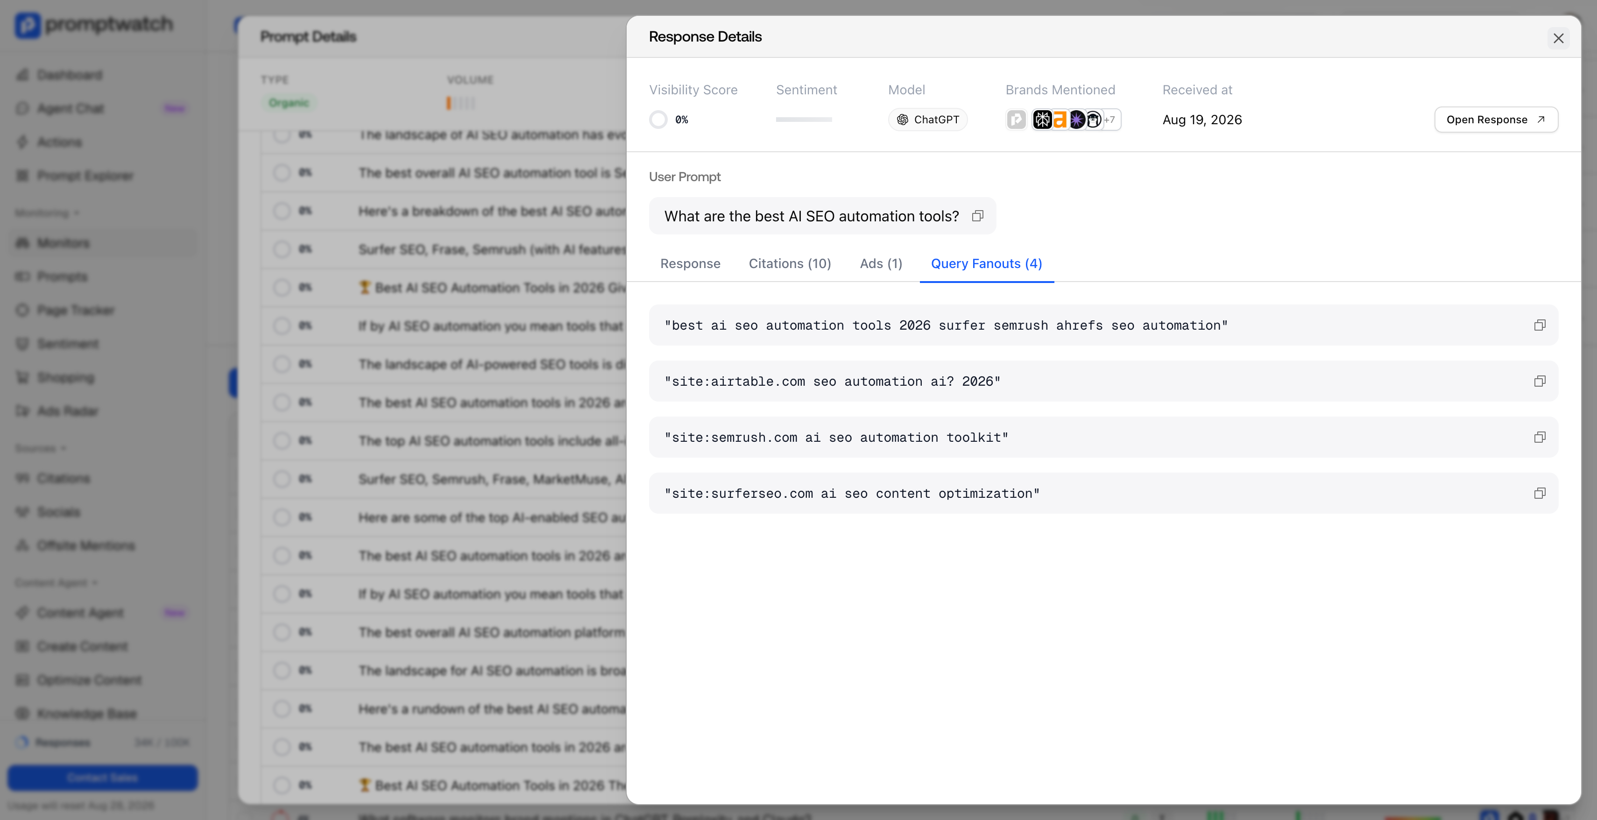
Task: Click the Open Response button
Action: pyautogui.click(x=1496, y=120)
